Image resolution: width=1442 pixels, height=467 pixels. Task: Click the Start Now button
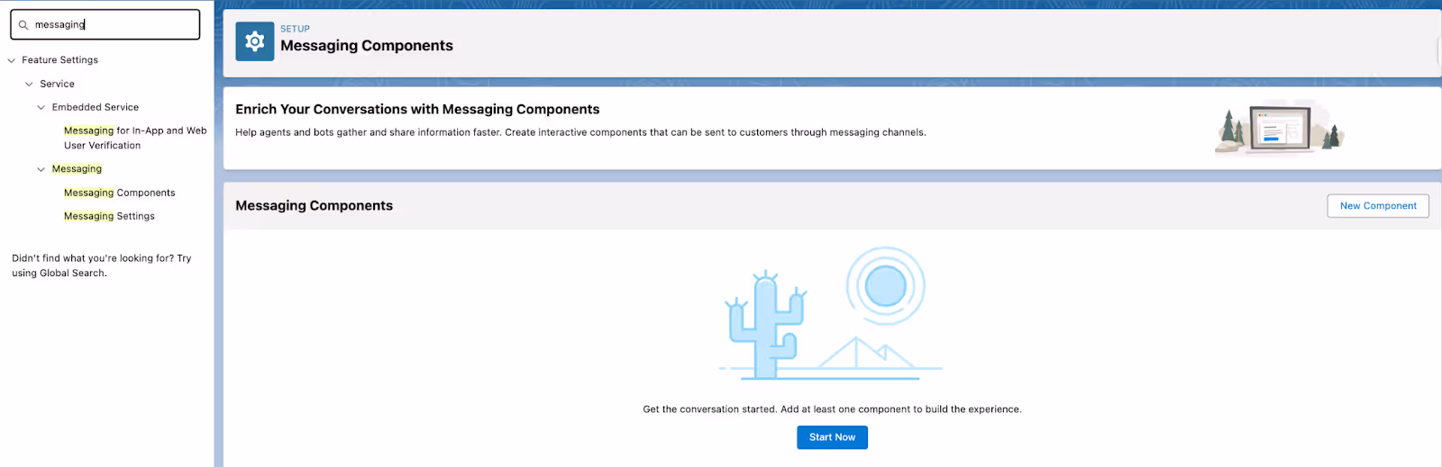tap(832, 437)
